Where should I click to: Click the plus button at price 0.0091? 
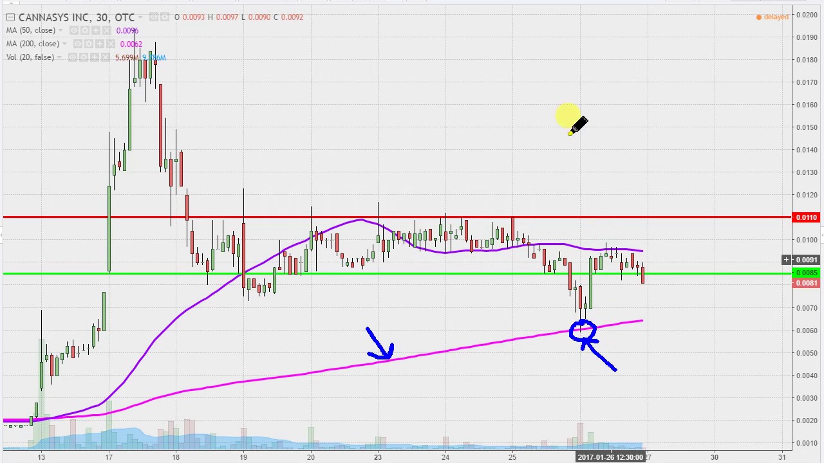click(x=786, y=260)
